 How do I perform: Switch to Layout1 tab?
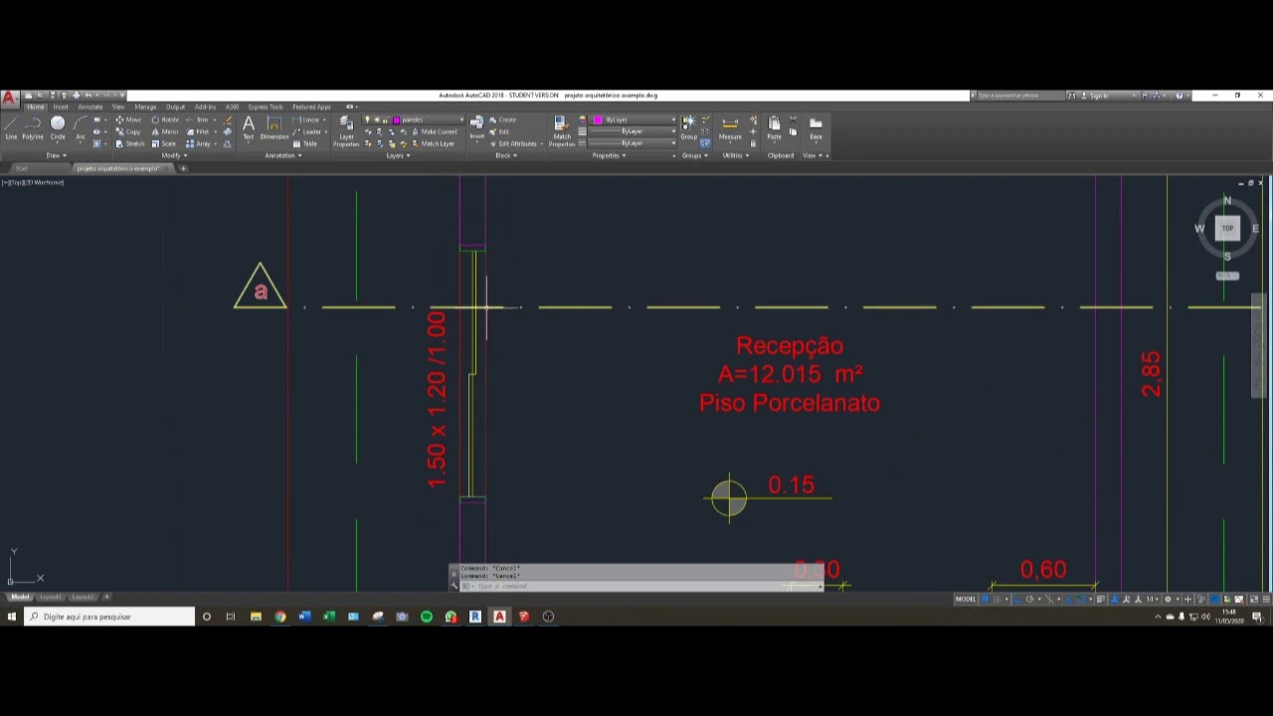tap(50, 597)
